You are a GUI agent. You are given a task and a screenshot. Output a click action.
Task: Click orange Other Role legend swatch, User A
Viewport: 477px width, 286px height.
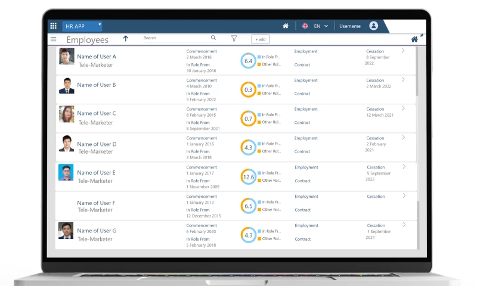coord(259,64)
